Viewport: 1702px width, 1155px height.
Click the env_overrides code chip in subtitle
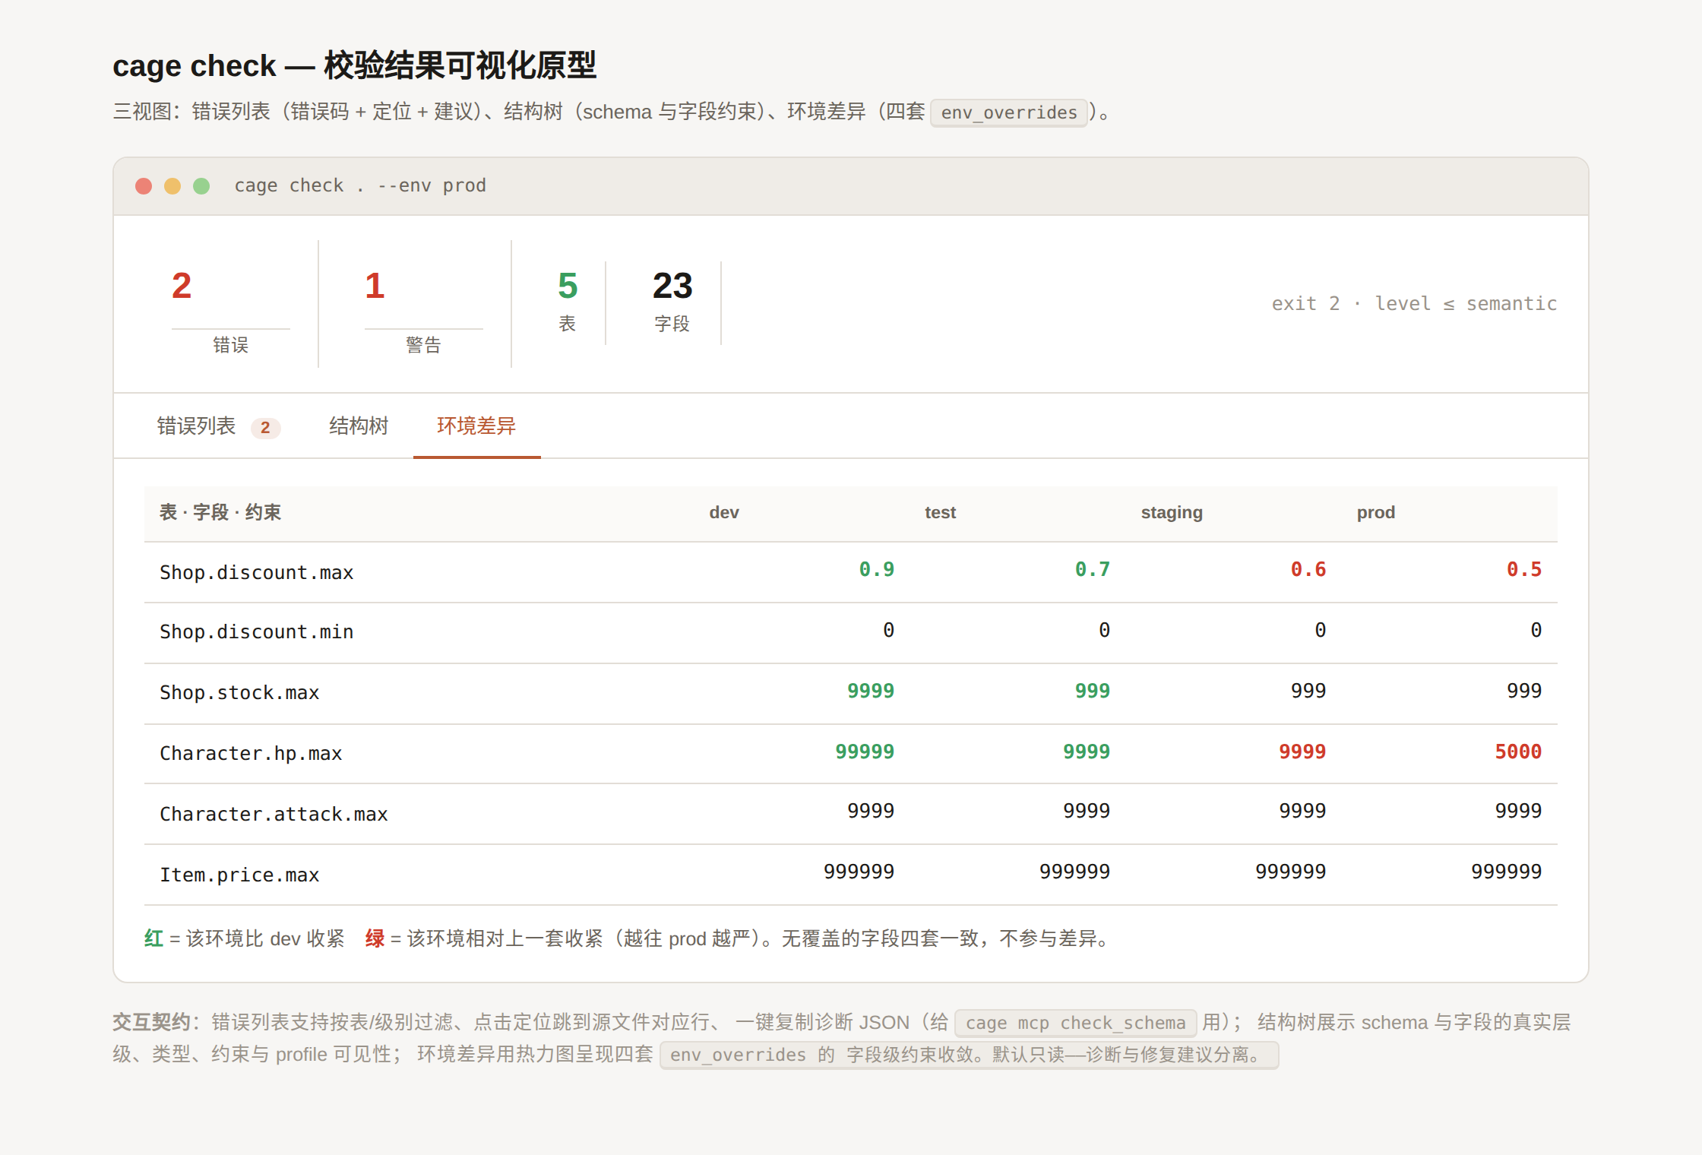click(1009, 112)
